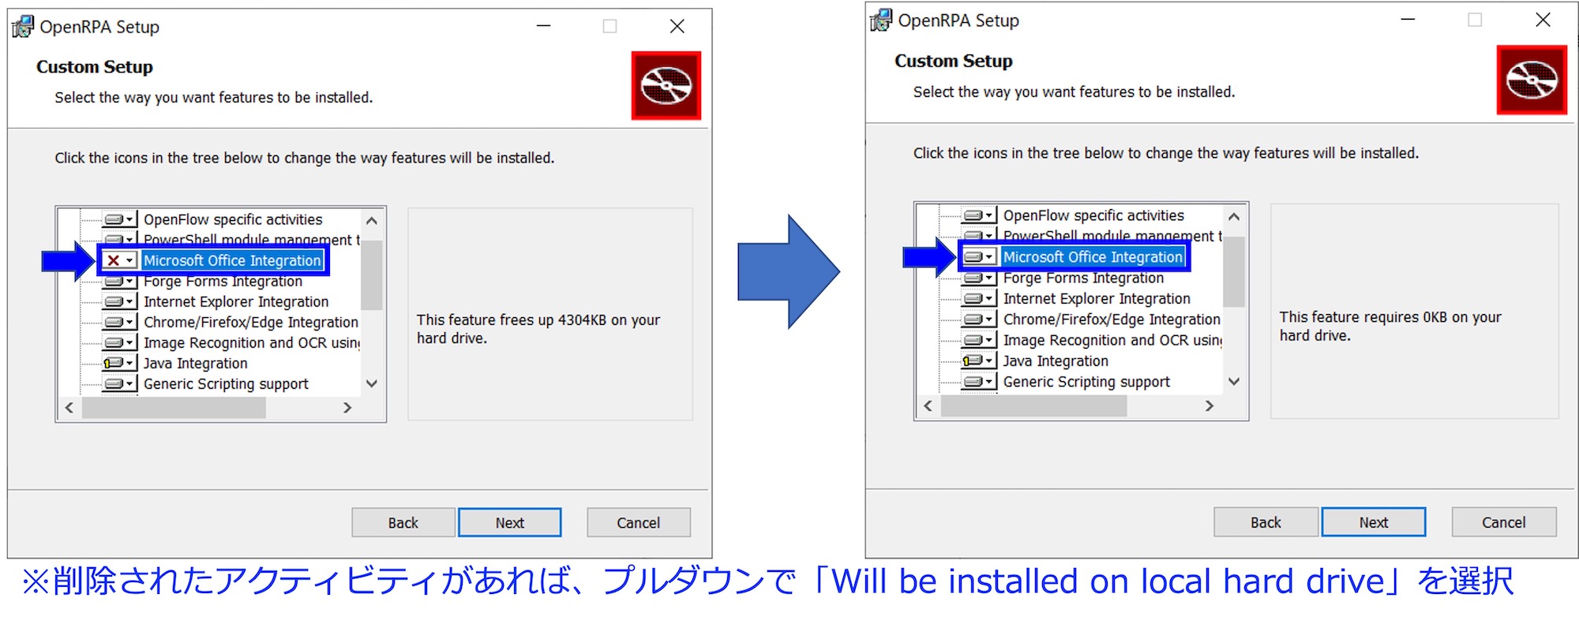
Task: Close the left OpenRPA Setup window
Action: (x=677, y=26)
